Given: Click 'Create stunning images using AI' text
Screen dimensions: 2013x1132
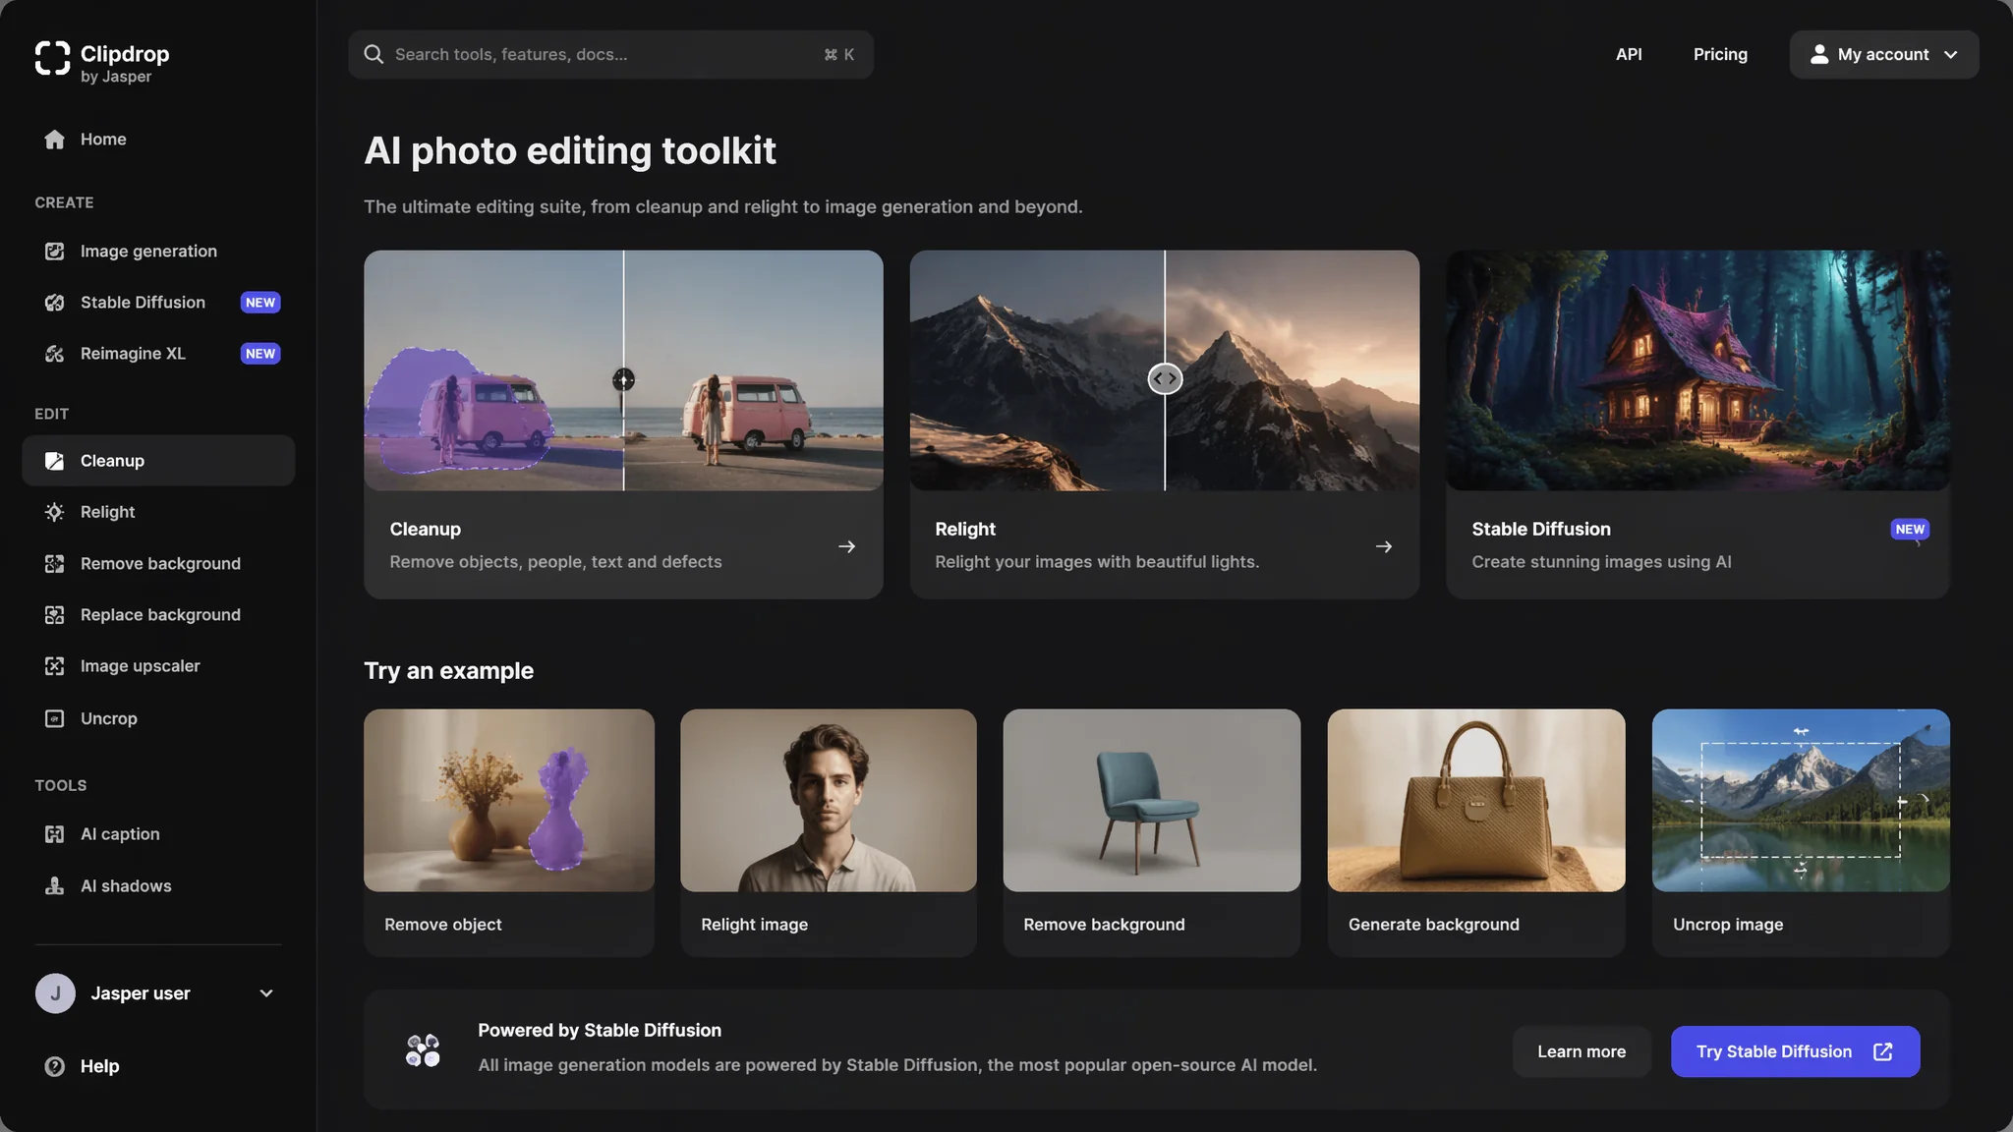Looking at the screenshot, I should [1601, 562].
